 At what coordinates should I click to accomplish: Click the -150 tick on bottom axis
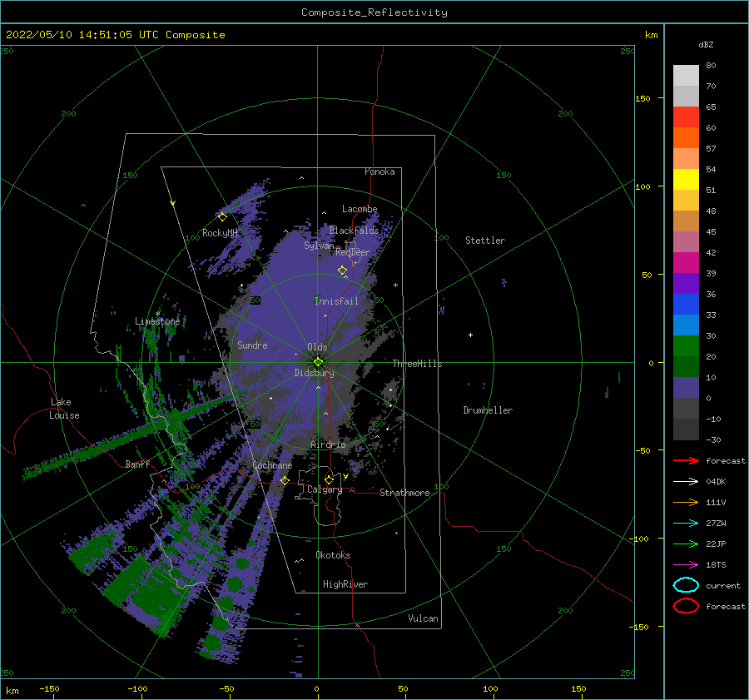[49, 688]
